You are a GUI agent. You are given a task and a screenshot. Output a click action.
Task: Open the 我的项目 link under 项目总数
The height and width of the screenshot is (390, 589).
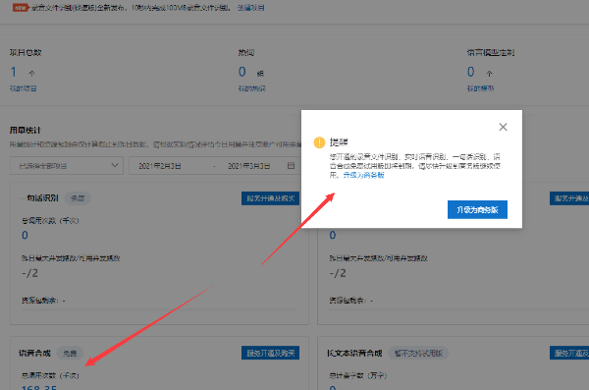23,88
